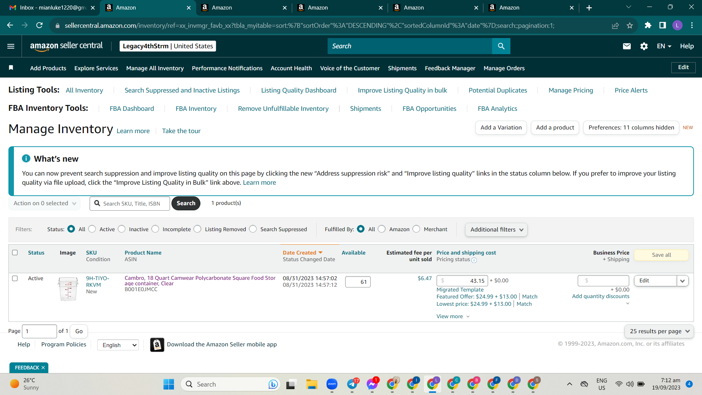Open the messages envelope icon
This screenshot has width=702, height=395.
point(627,46)
